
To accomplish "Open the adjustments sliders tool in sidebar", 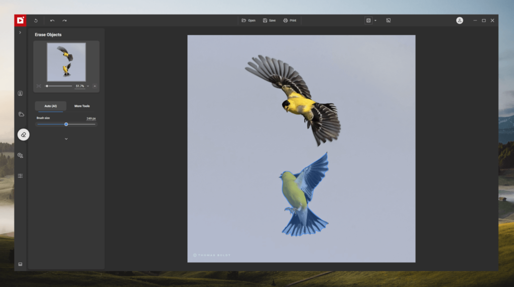I will click(20, 176).
